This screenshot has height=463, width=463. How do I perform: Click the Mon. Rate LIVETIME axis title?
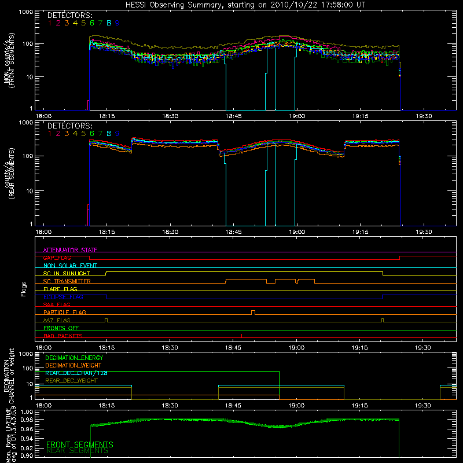click(10, 434)
